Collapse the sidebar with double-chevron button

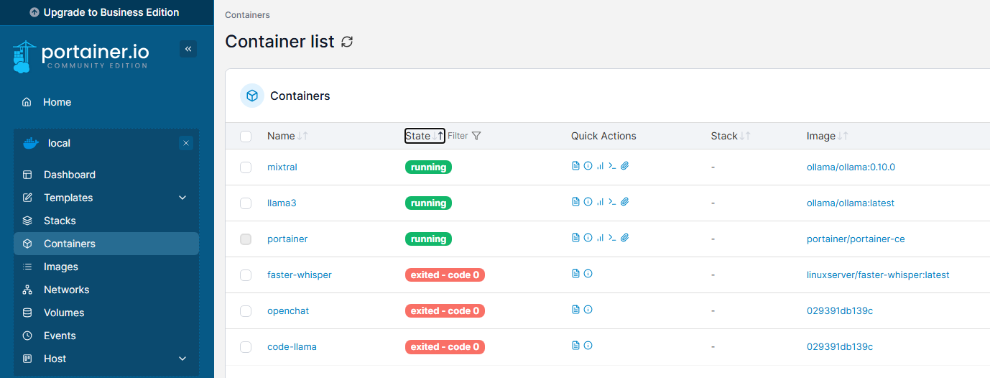pyautogui.click(x=188, y=49)
